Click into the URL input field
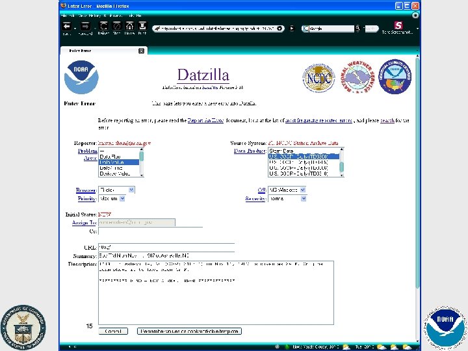The image size is (468, 351). (x=166, y=247)
